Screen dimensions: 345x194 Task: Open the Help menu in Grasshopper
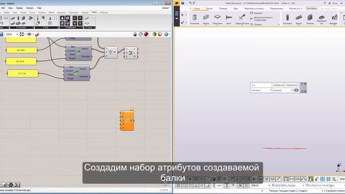tap(39, 8)
